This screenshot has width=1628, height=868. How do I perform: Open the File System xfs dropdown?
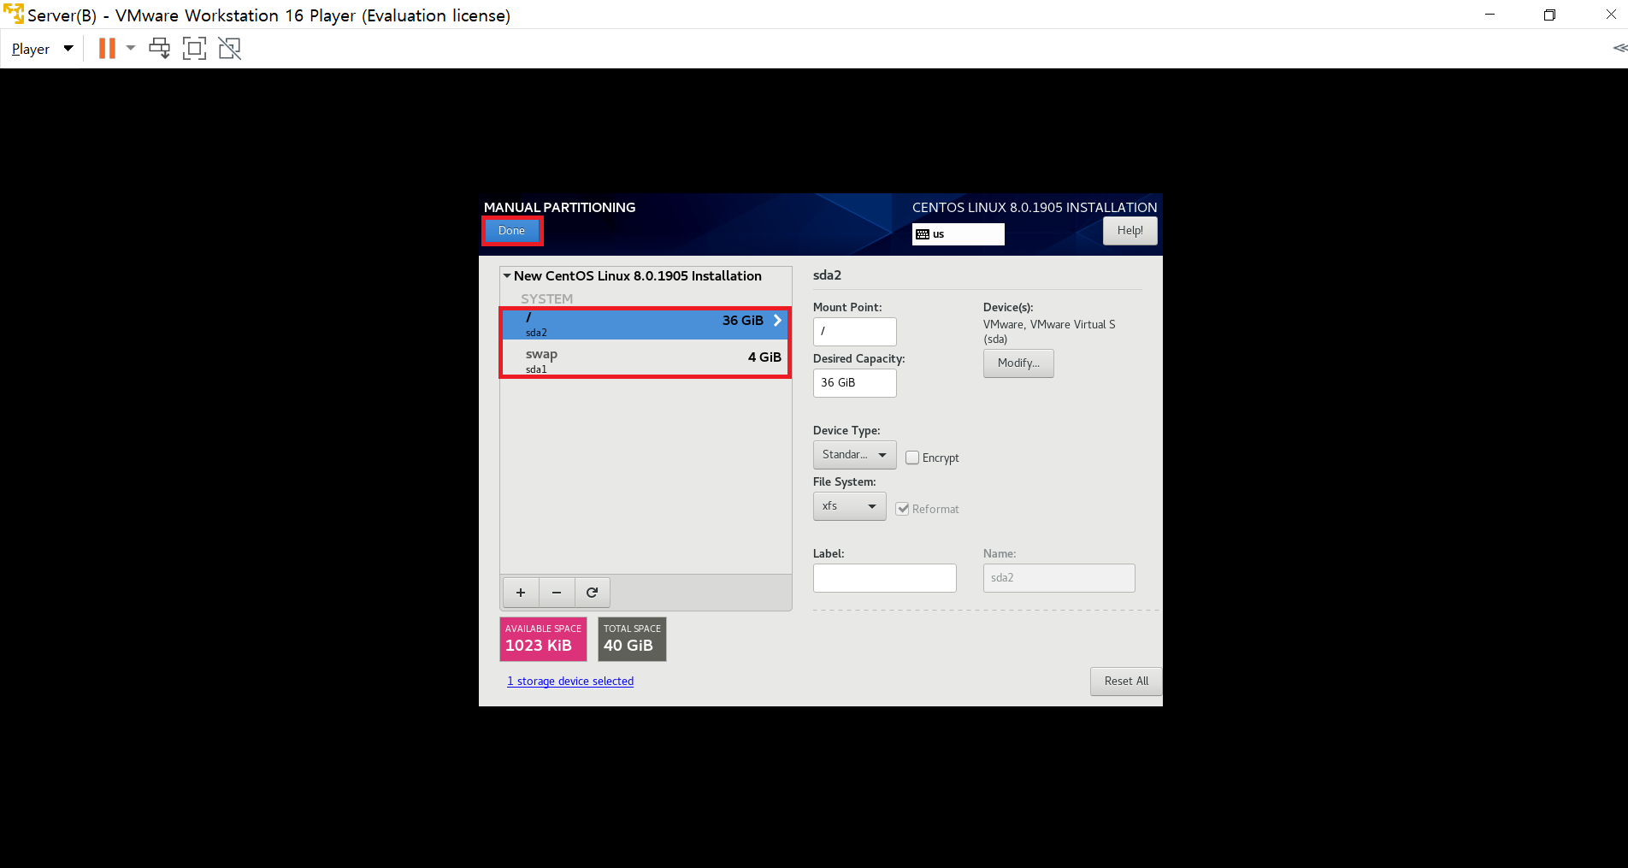[x=849, y=506]
